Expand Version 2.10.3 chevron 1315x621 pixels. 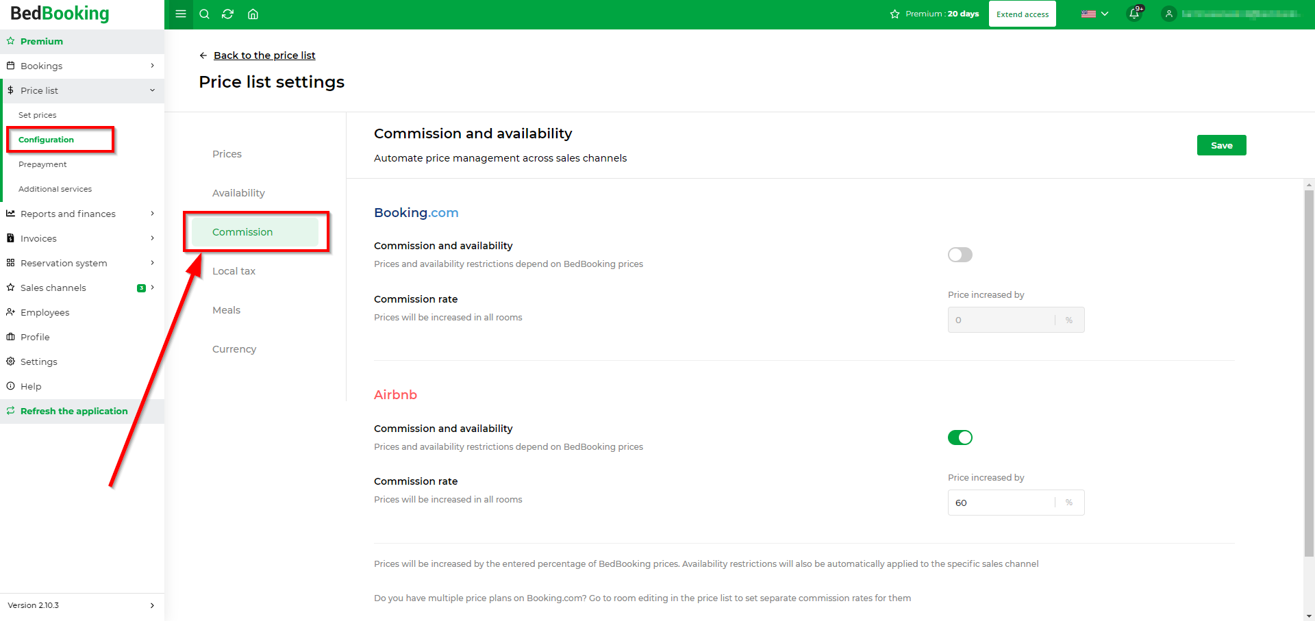tap(152, 605)
